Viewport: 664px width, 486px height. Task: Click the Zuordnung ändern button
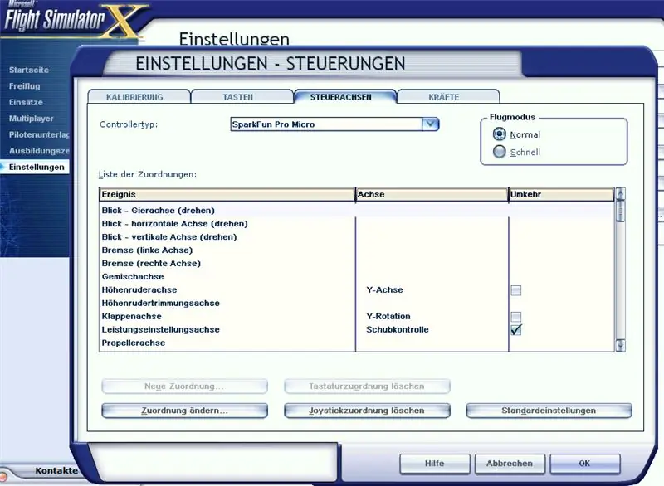click(184, 411)
